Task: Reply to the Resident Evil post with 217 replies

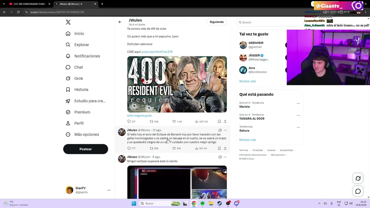Action: click(x=131, y=122)
